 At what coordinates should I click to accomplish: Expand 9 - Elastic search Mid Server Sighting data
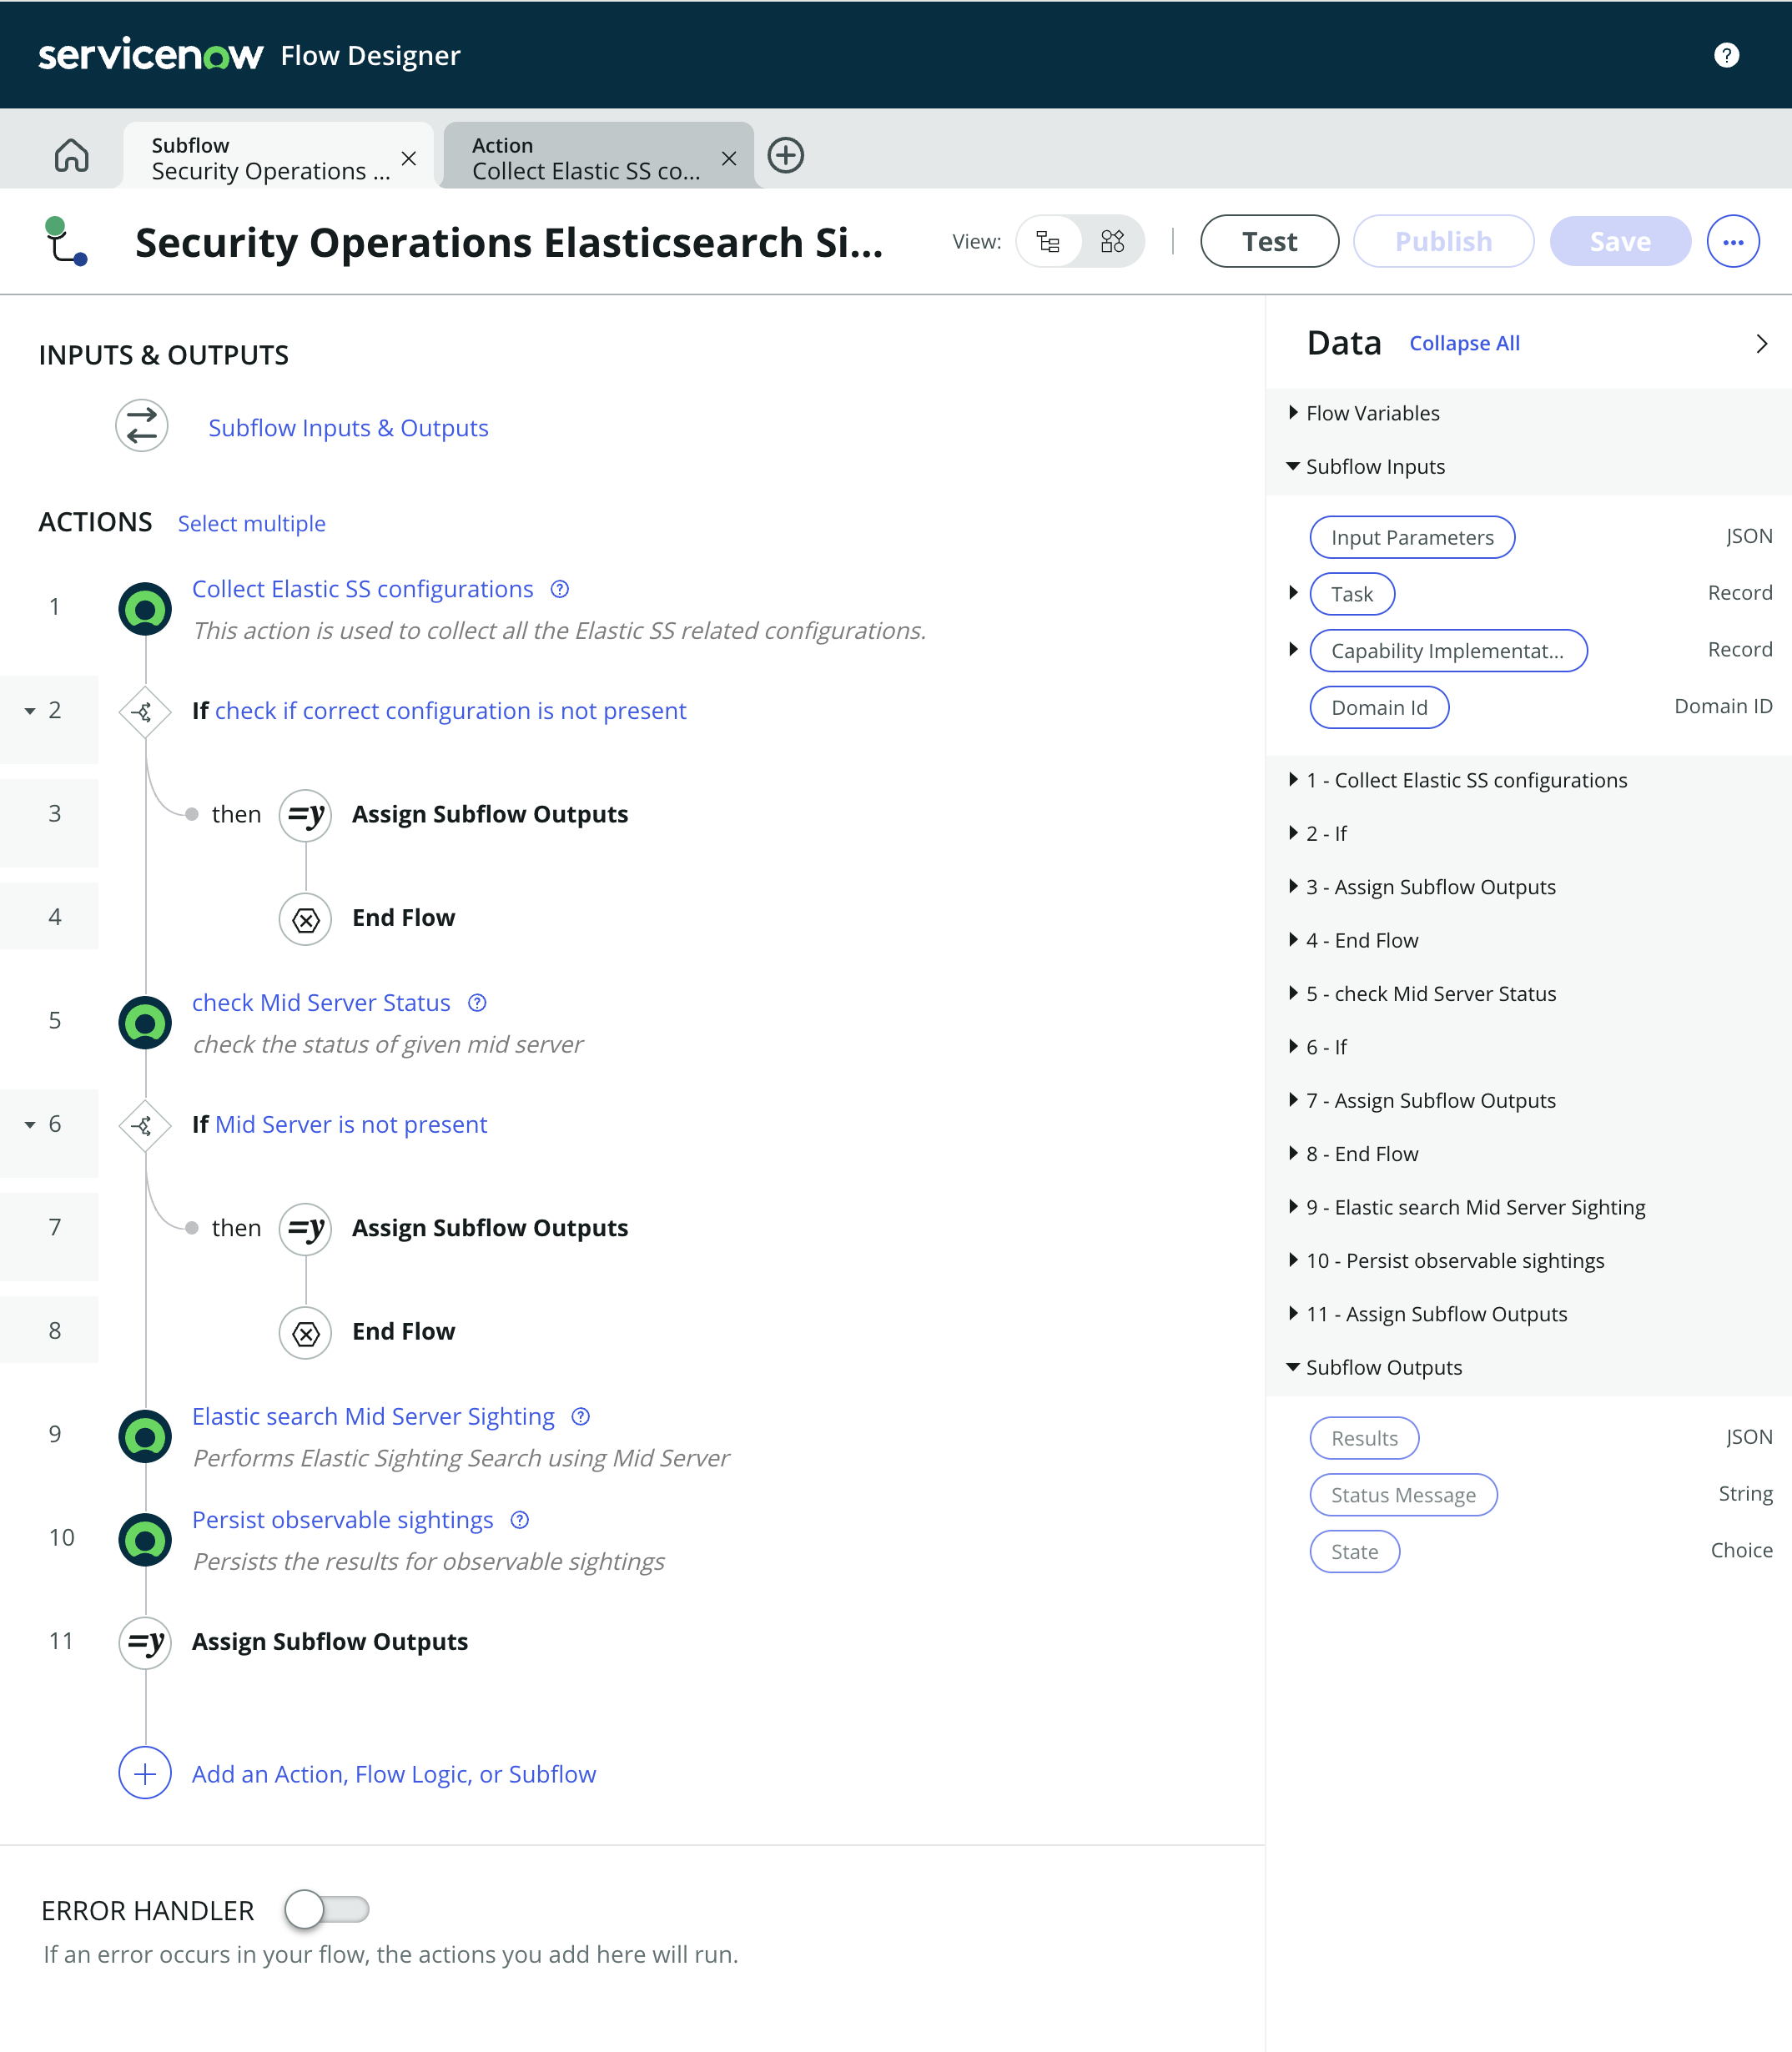point(1293,1207)
